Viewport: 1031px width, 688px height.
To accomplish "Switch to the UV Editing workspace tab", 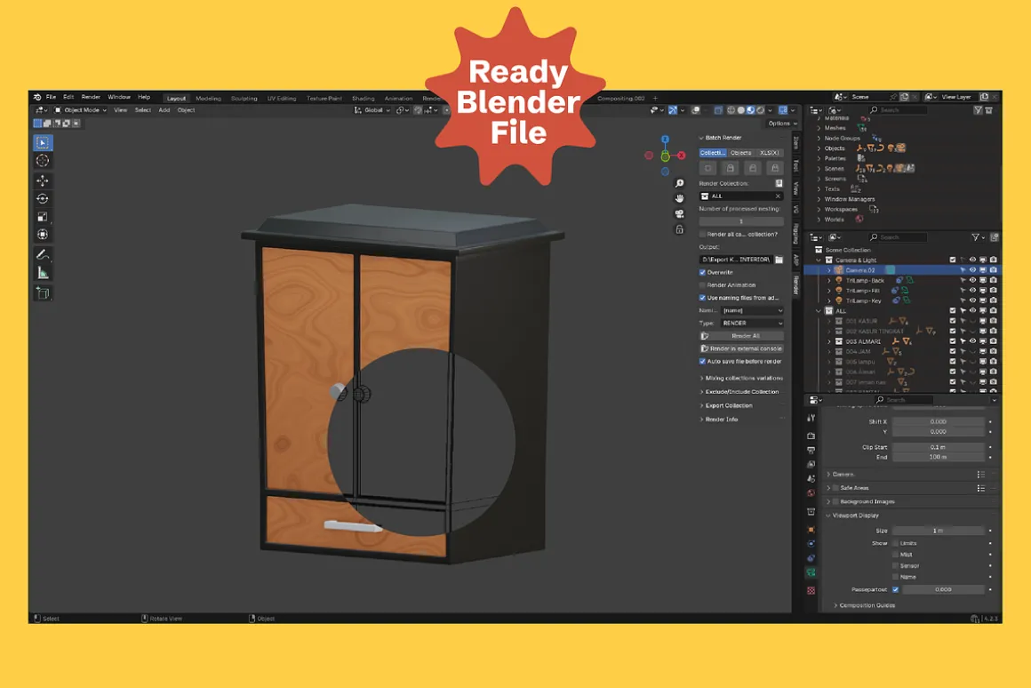I will click(x=282, y=98).
